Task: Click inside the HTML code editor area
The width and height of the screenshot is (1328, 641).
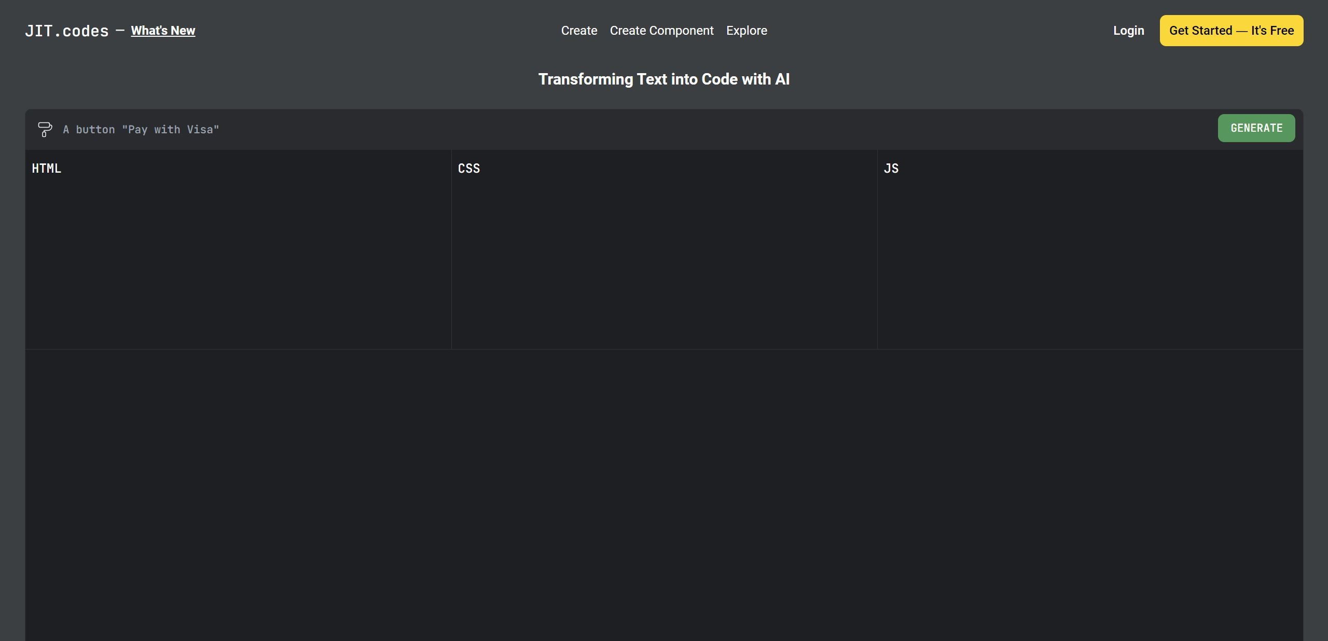Action: 238,259
